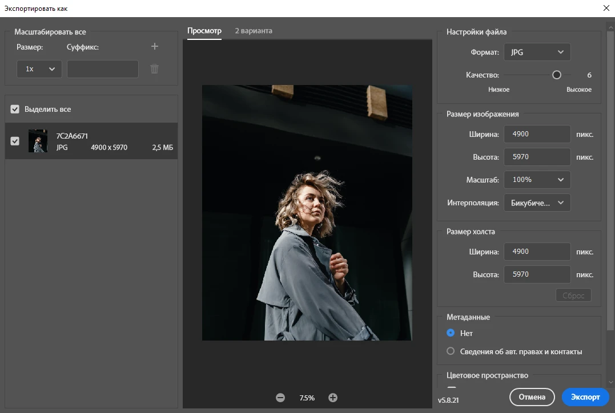Screen dimensions: 615x413
Task: Adjust the Качество slider handle
Action: pyautogui.click(x=557, y=75)
